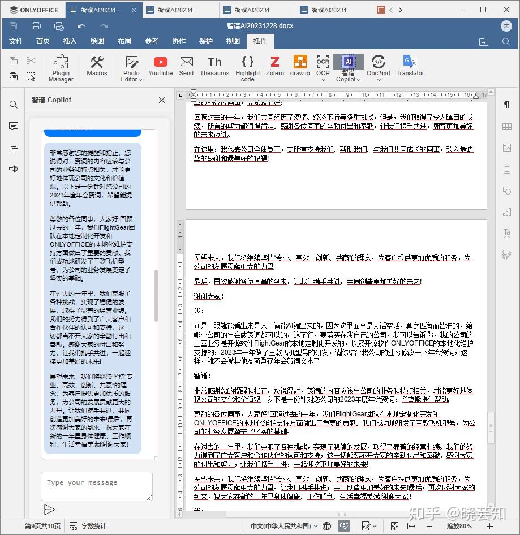Open the Thesaurus plugin
The width and height of the screenshot is (520, 535).
(214, 66)
